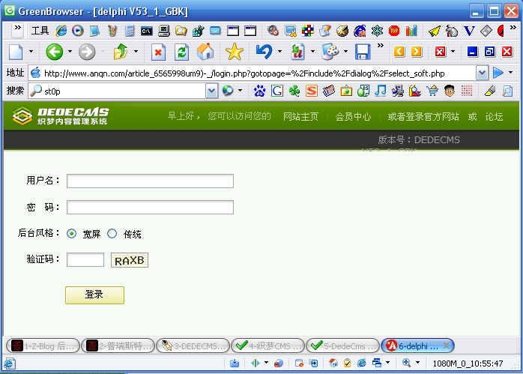Viewport: 523px width, 374px height.
Task: Open the 网站主页 link
Action: coord(300,117)
